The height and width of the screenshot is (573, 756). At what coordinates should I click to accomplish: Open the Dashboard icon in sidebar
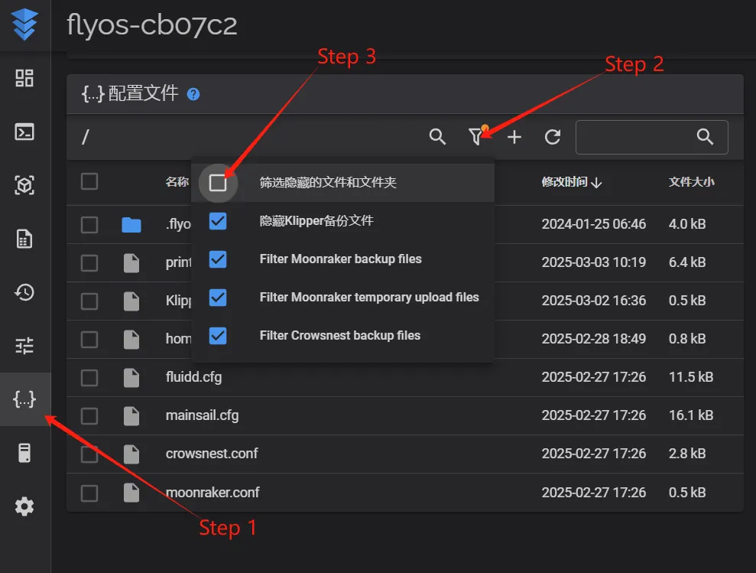point(24,78)
